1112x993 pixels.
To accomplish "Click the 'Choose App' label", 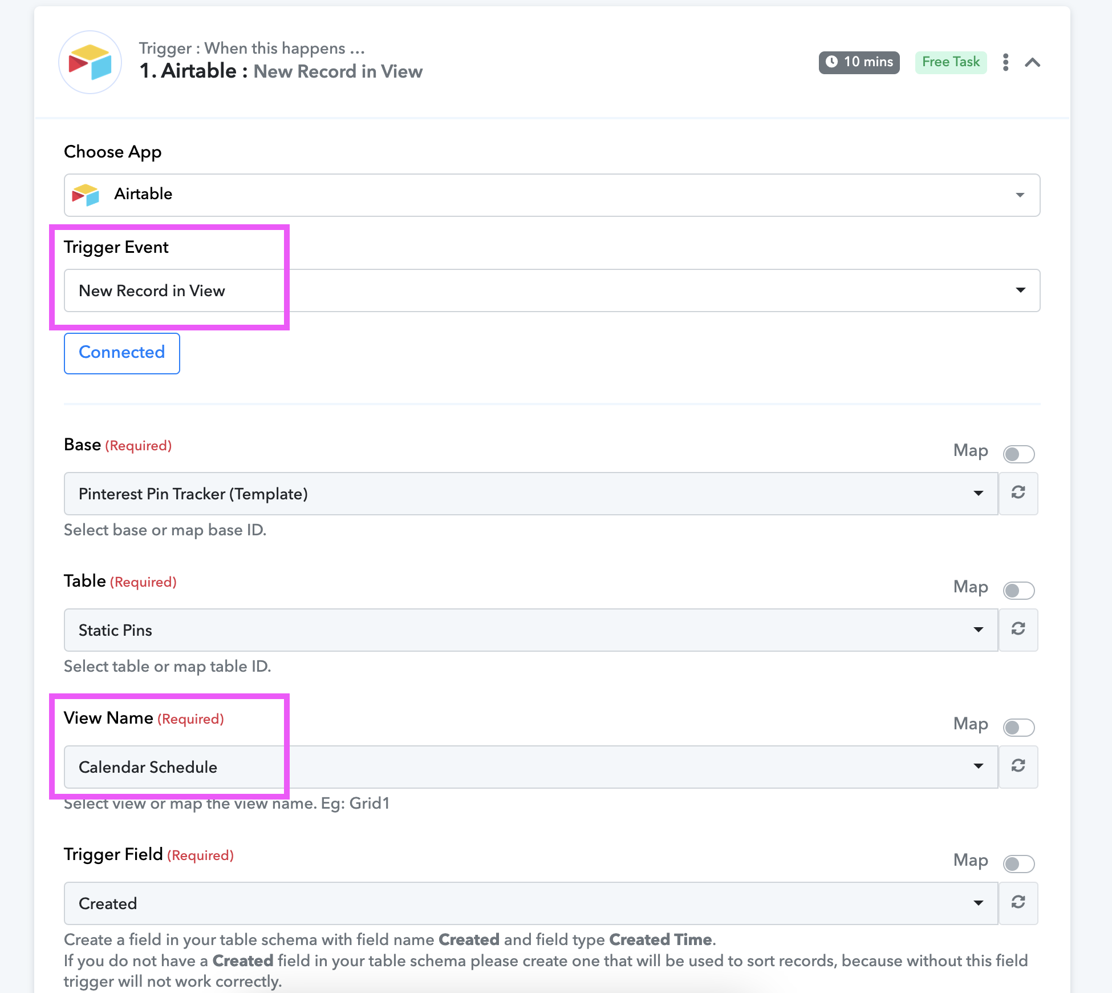I will [113, 152].
